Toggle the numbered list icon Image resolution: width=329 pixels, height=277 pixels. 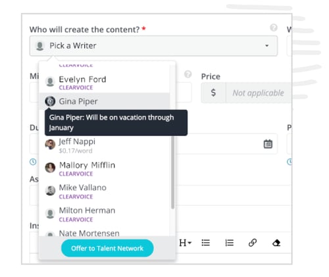230,243
